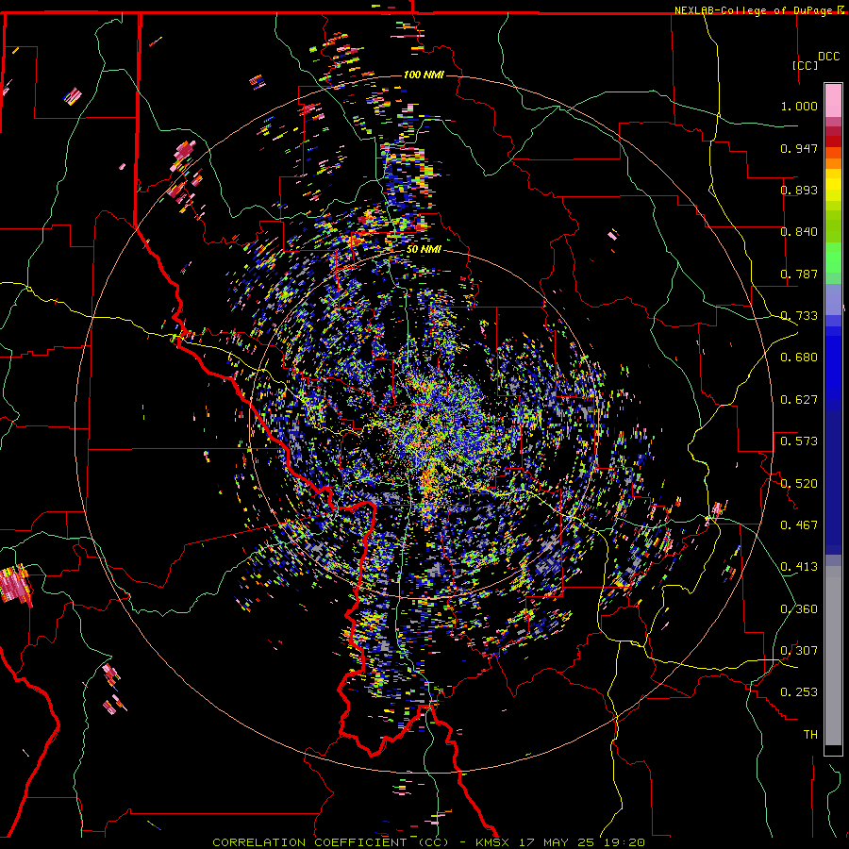Click the 0.307 scale value
Viewport: 849px width, 849px height.
799,651
